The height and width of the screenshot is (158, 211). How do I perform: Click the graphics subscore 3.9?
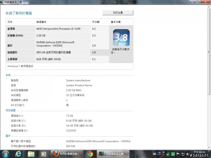point(94,46)
